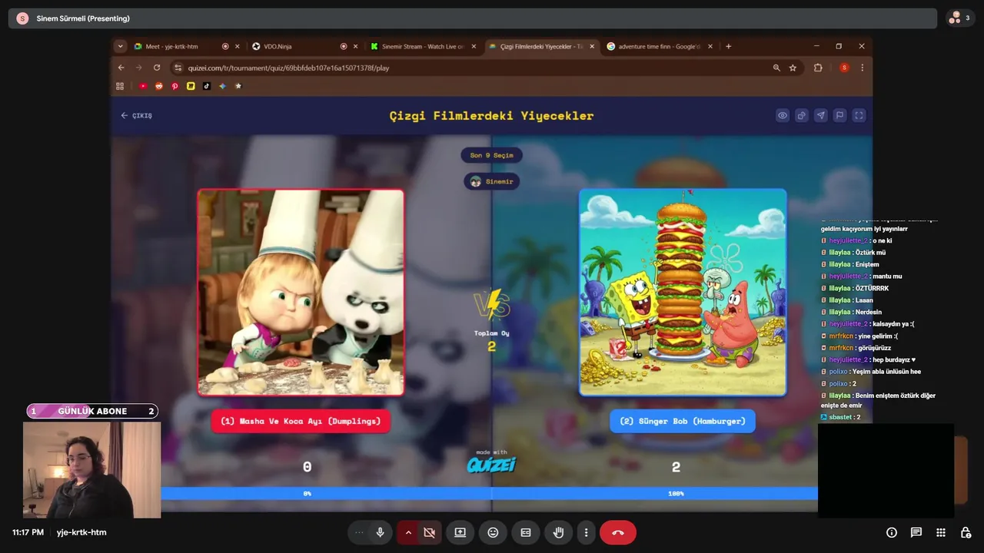Open meeting details info icon

click(x=892, y=532)
